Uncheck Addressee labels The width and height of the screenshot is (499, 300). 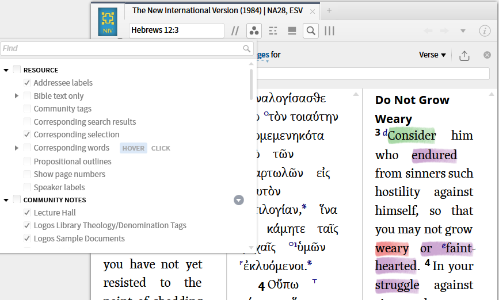(x=27, y=83)
